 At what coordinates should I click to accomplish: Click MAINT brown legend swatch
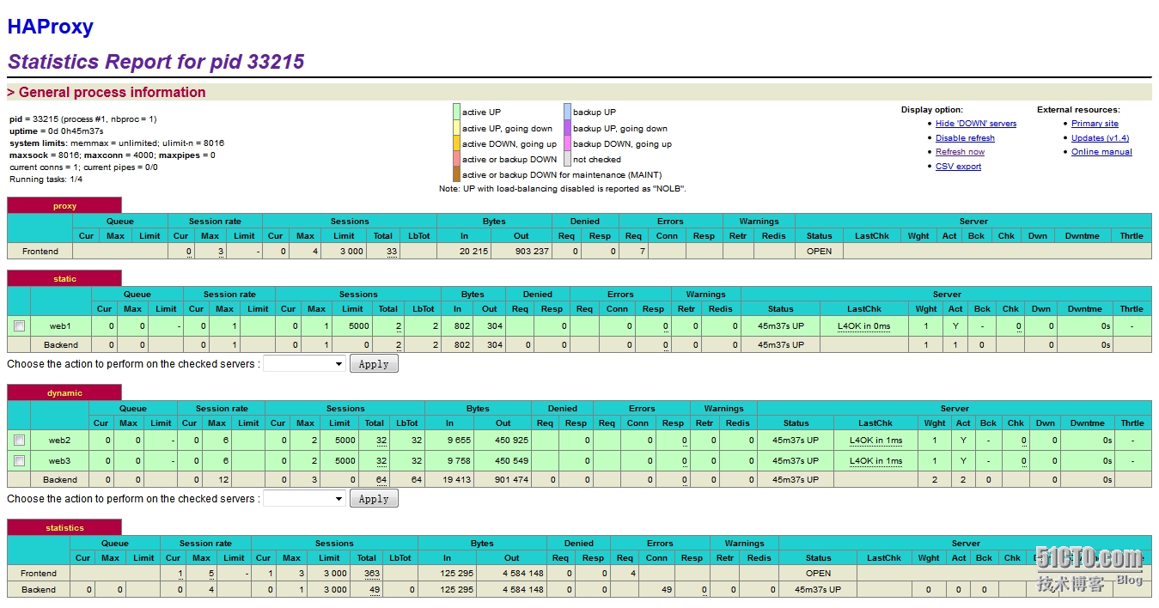point(457,174)
